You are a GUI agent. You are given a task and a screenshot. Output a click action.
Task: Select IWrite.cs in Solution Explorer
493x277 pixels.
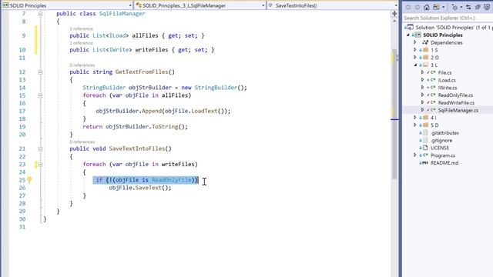pos(448,88)
